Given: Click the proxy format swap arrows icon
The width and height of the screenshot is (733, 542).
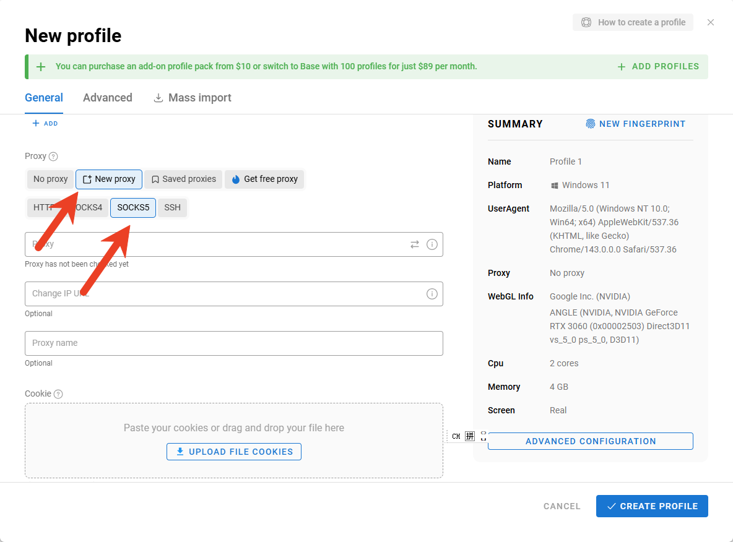Looking at the screenshot, I should [415, 244].
